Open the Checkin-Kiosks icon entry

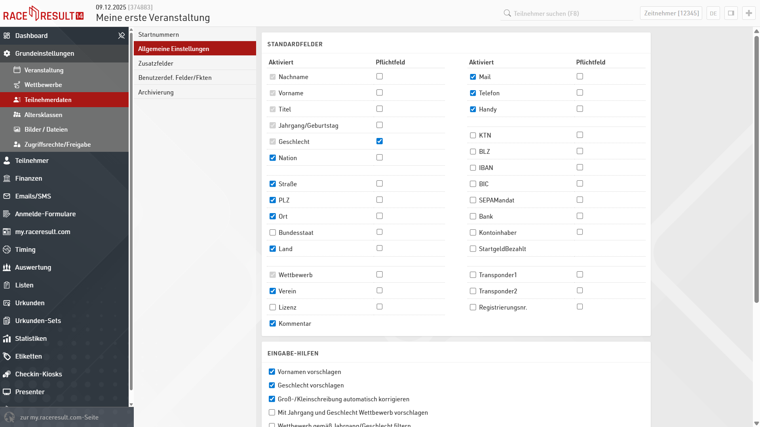coord(7,374)
